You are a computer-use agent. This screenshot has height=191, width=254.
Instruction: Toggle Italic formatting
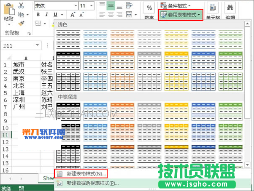tap(47, 15)
